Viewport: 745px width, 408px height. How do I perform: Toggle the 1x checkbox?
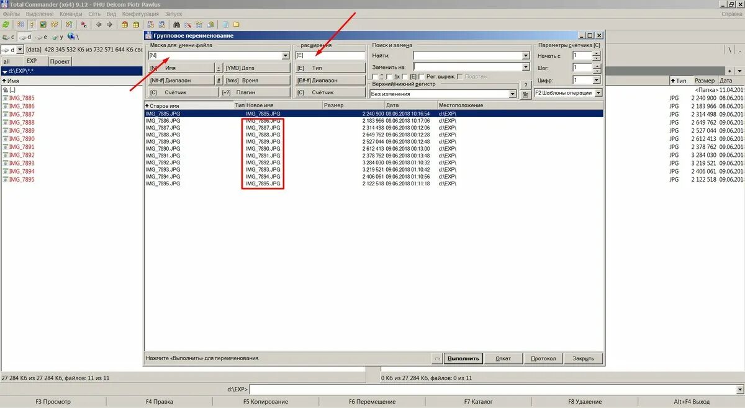(x=389, y=76)
